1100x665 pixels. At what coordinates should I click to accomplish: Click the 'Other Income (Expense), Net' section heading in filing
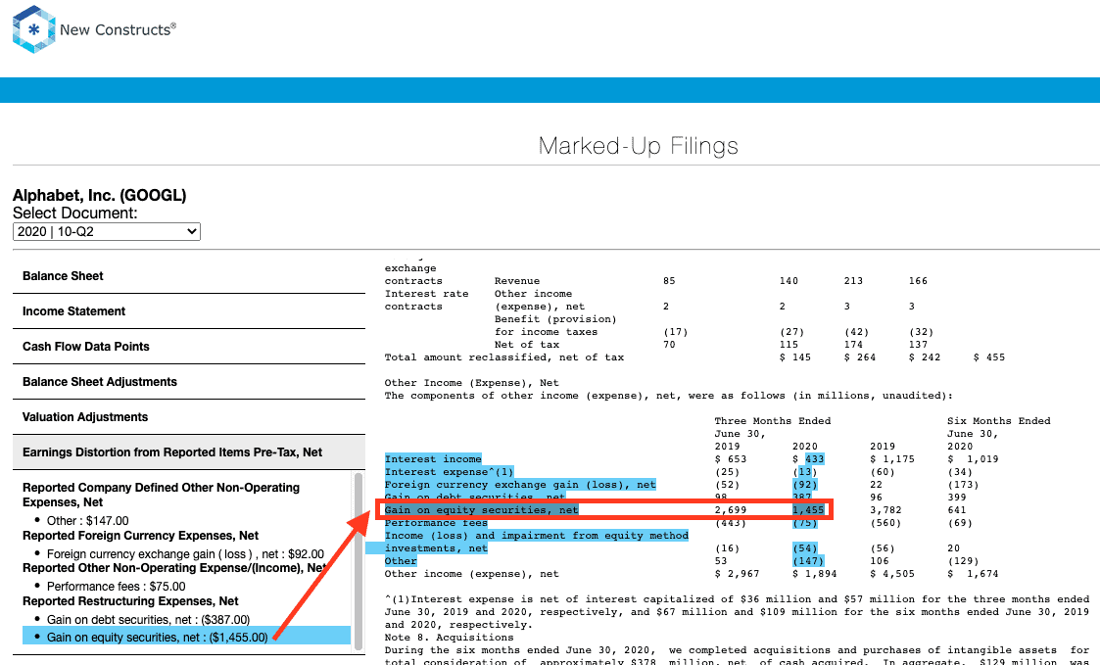pos(471,382)
